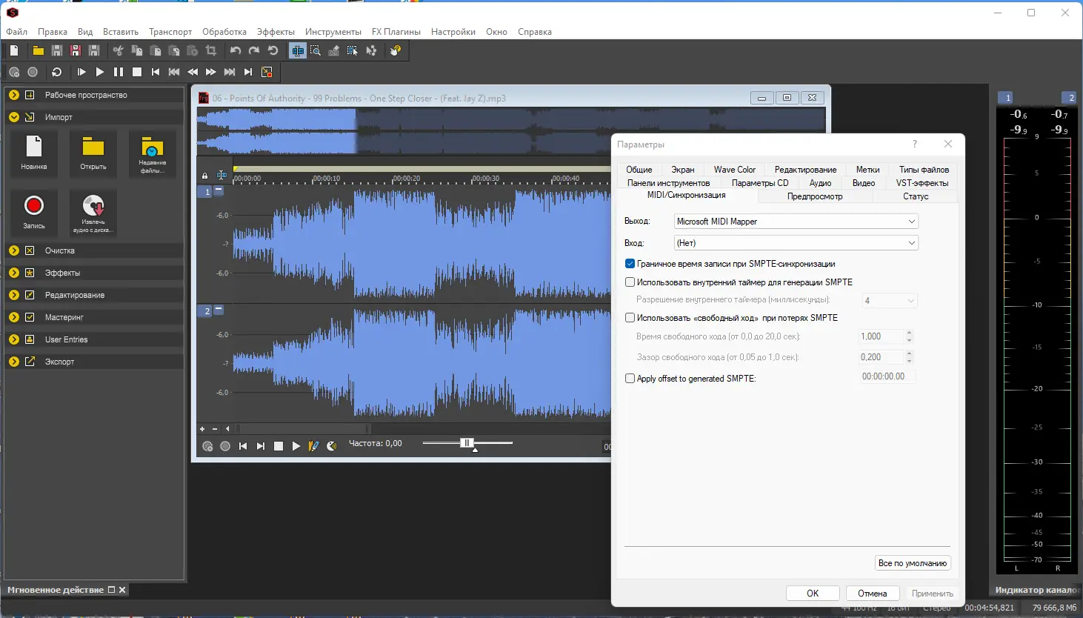Click the Частота playback rate slider handle

pos(467,443)
